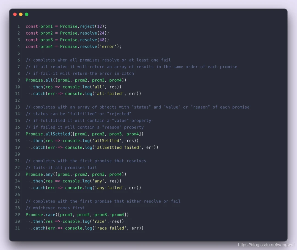Click the ".then(res => console.log('any', res))" line
This screenshot has width=297, height=250.
point(76,181)
